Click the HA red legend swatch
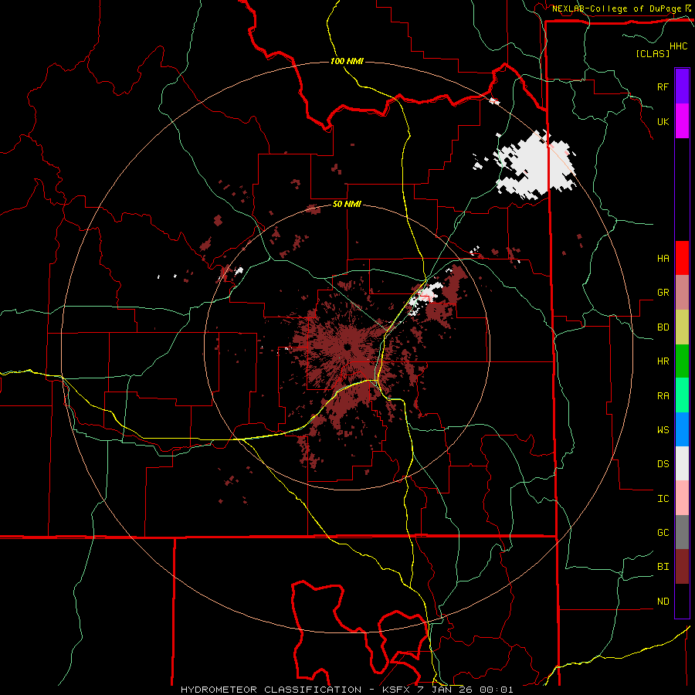This screenshot has height=695, width=695. click(x=682, y=258)
